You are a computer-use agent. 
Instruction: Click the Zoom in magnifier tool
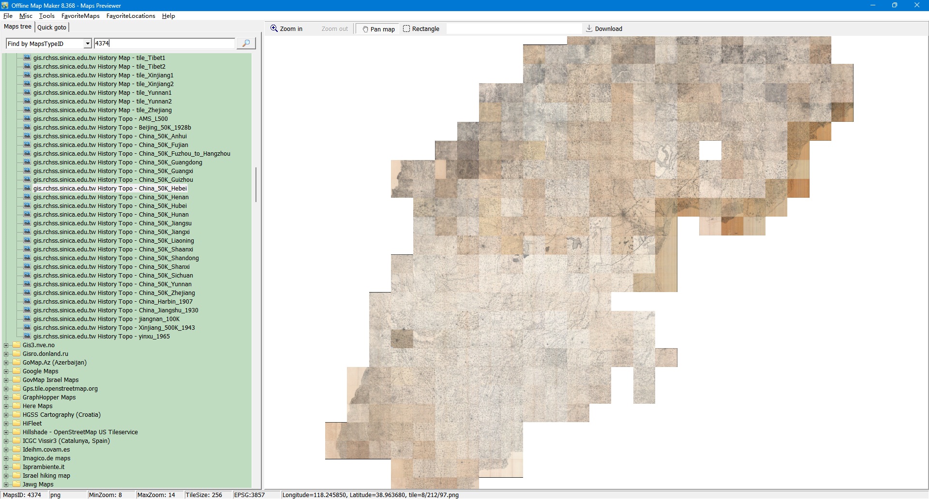(286, 29)
